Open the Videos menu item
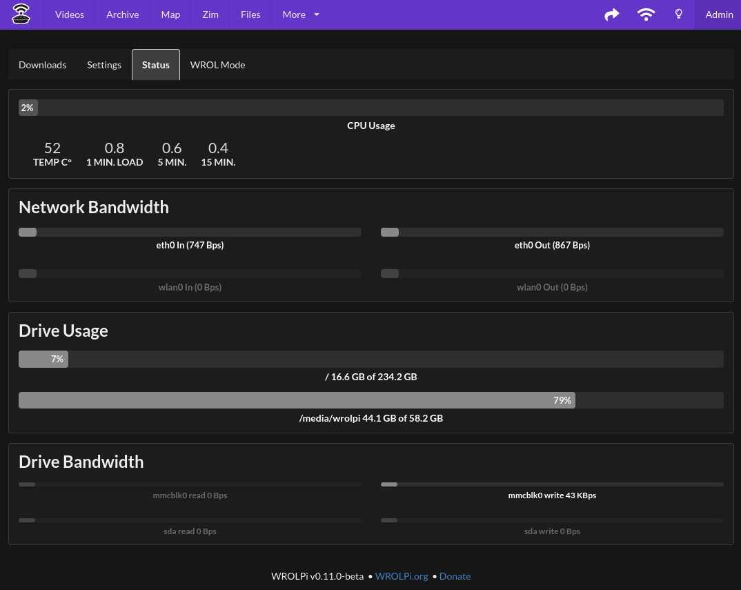Screen dimensions: 741x590 click(x=70, y=14)
